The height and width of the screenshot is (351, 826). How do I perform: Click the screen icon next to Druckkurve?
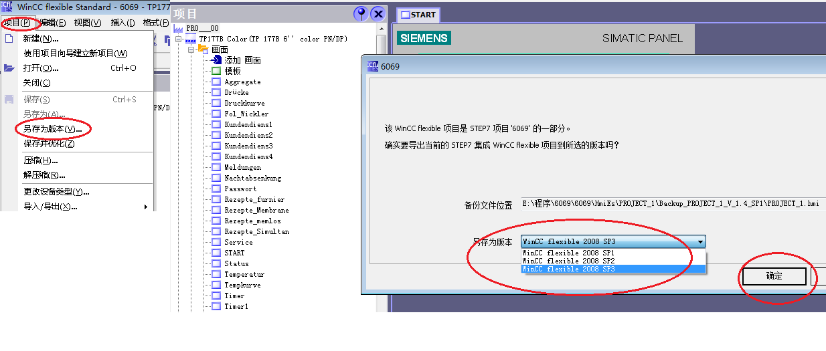click(216, 103)
